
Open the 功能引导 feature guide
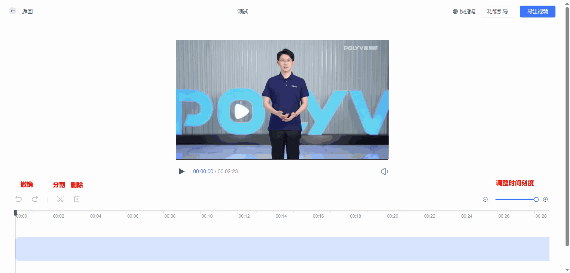tap(498, 12)
